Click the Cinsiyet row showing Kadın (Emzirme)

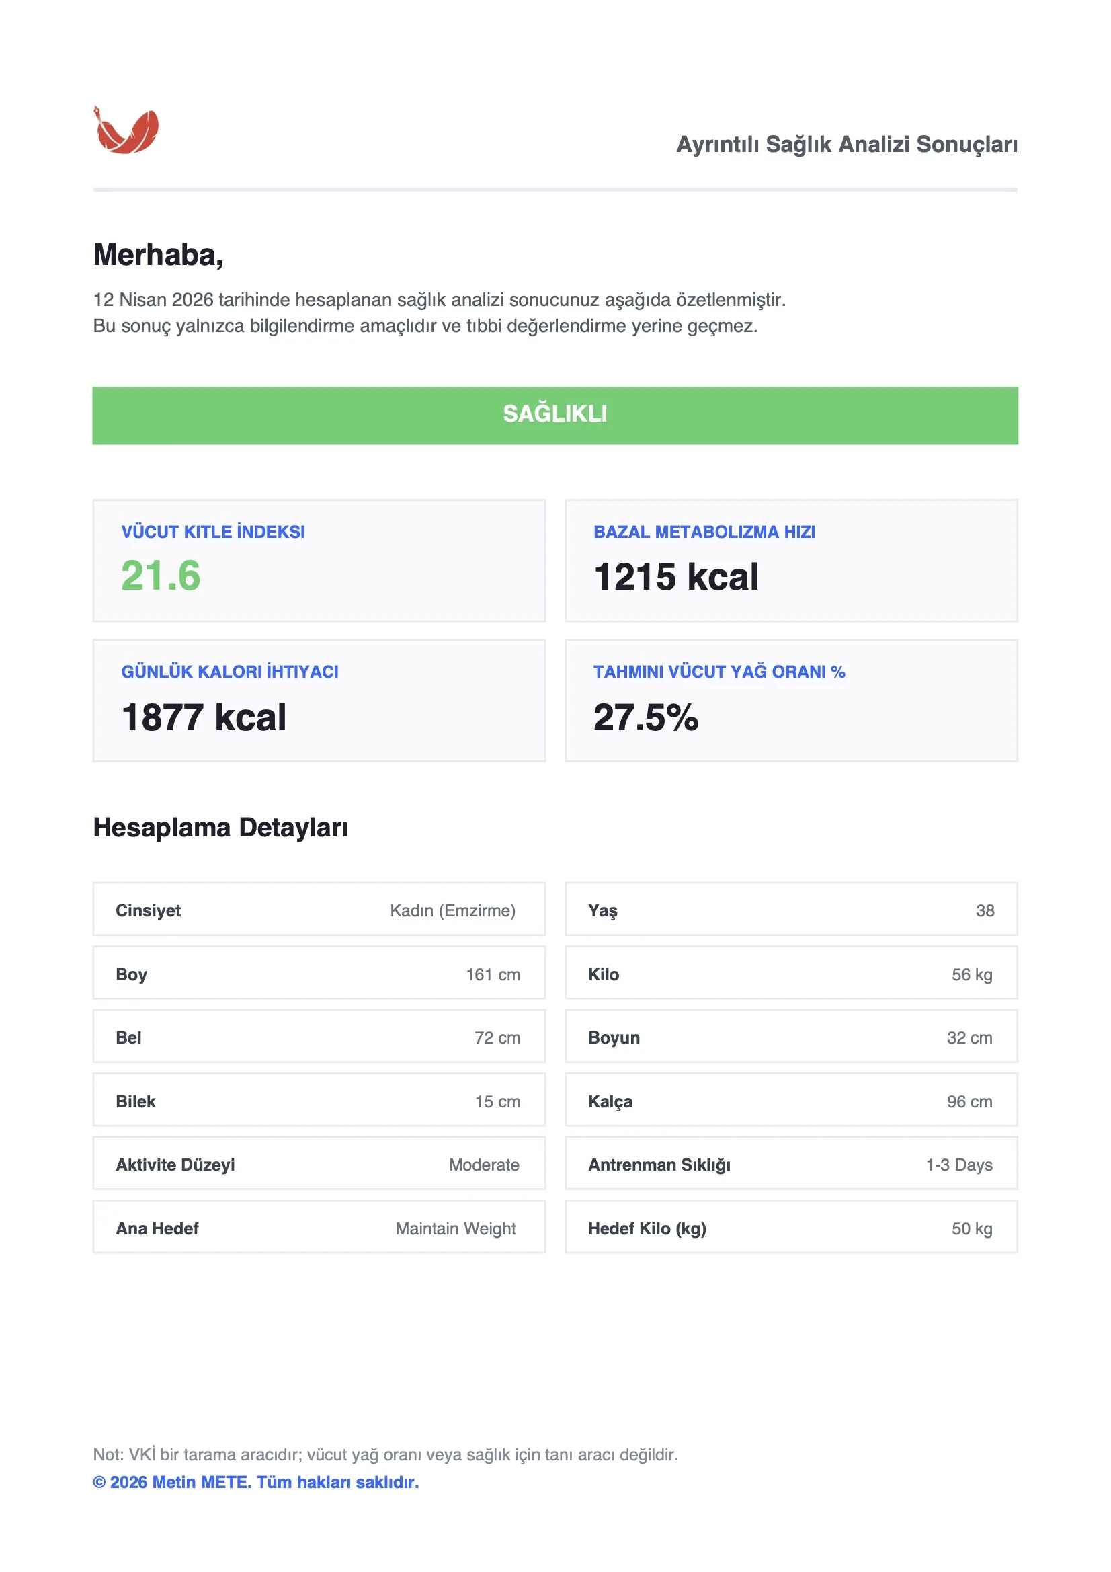pyautogui.click(x=319, y=910)
